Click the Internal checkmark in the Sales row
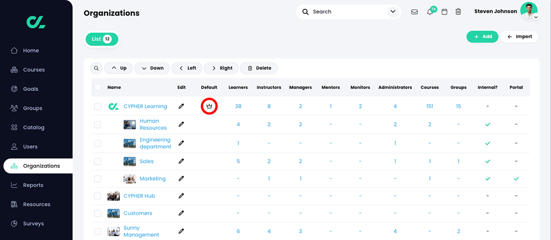Image resolution: width=551 pixels, height=240 pixels. [487, 161]
